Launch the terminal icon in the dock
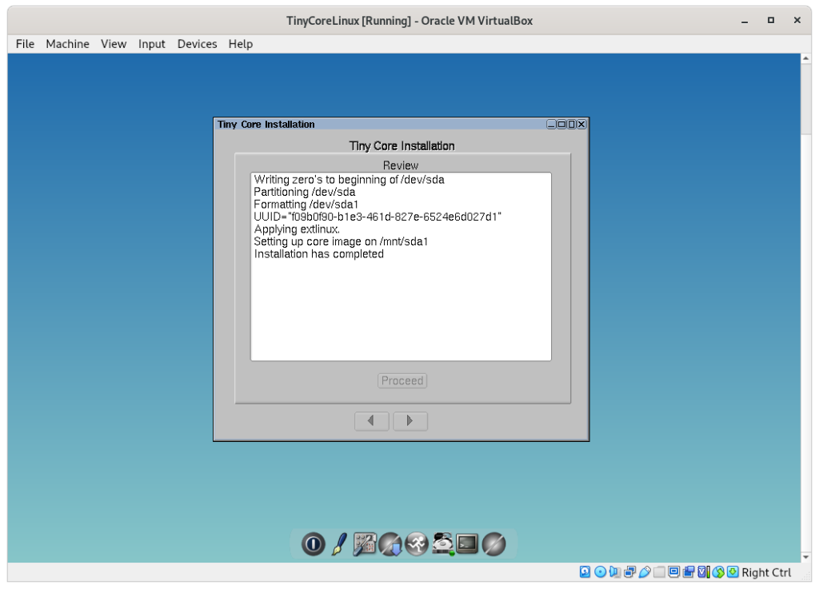 (x=467, y=544)
